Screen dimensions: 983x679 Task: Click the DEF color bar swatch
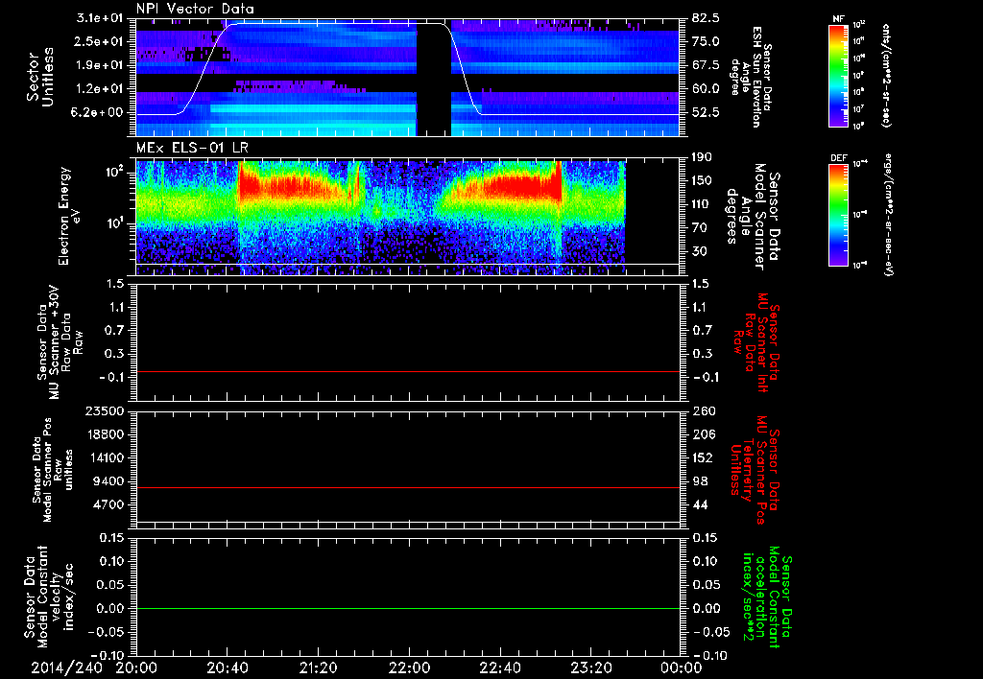(x=838, y=215)
